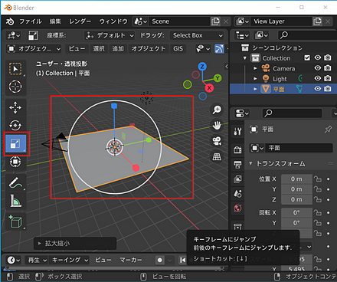Open the Output properties tab
The width and height of the screenshot is (337, 282).
pos(237,165)
